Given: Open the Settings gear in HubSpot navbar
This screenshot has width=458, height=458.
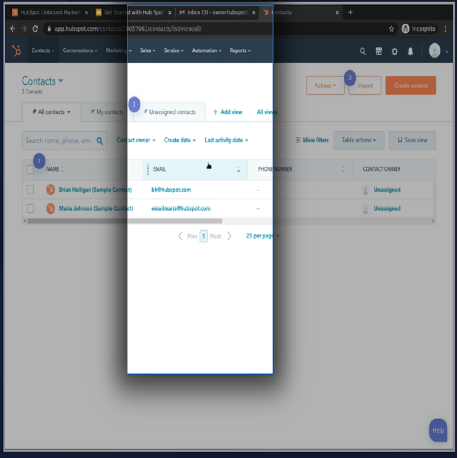Looking at the screenshot, I should [x=395, y=51].
